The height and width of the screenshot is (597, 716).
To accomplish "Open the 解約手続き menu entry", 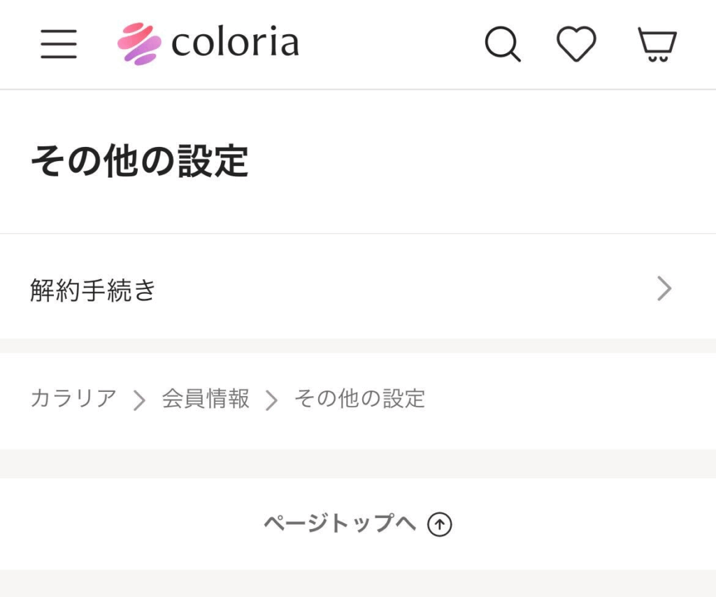I will (93, 289).
